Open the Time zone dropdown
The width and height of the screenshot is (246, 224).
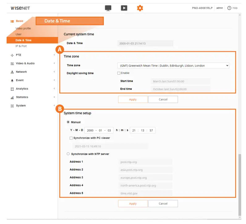click(x=173, y=66)
